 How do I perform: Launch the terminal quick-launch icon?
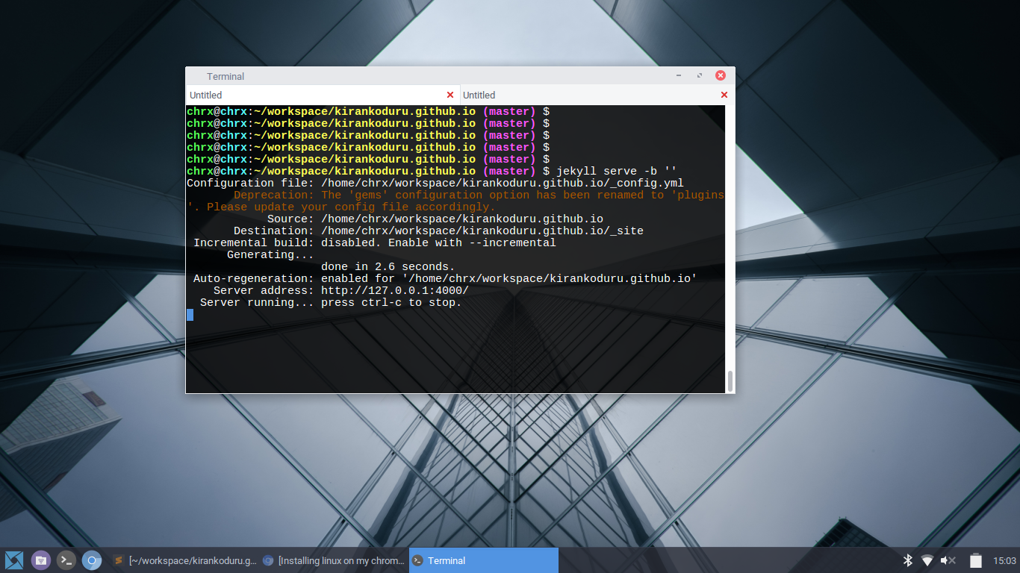(x=66, y=560)
